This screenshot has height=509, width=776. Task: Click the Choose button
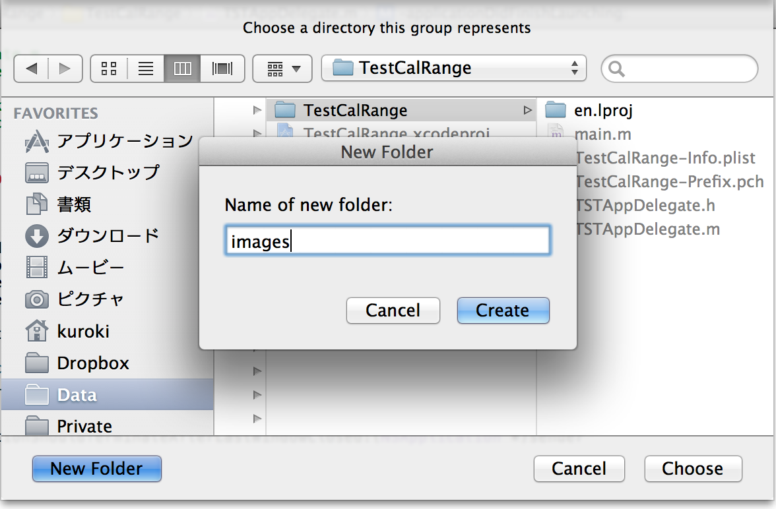tap(693, 468)
